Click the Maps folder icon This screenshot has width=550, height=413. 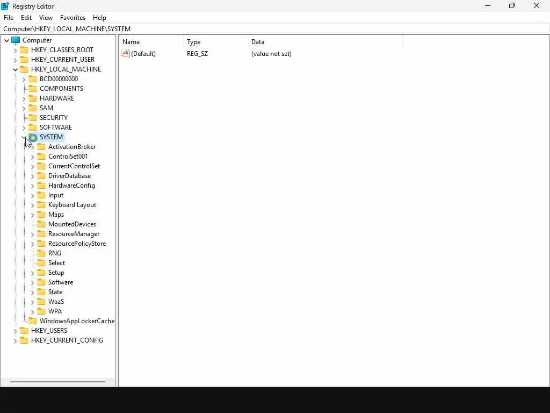pyautogui.click(x=41, y=215)
